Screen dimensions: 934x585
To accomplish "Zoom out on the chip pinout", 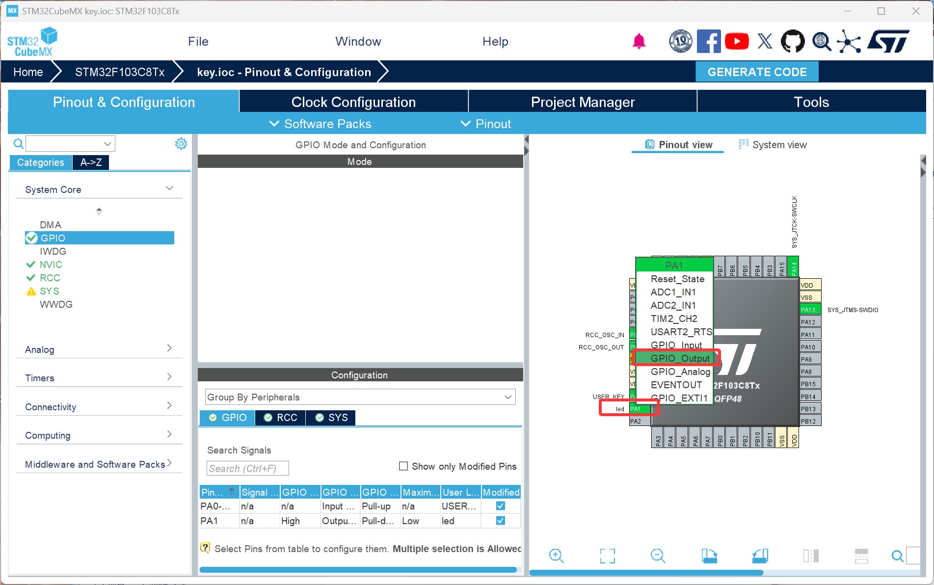I will [658, 556].
